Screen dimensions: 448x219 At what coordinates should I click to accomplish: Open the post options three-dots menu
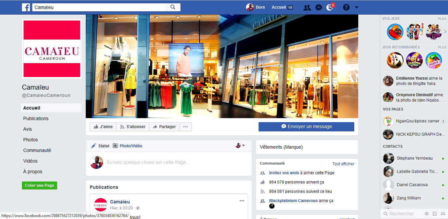[242, 201]
